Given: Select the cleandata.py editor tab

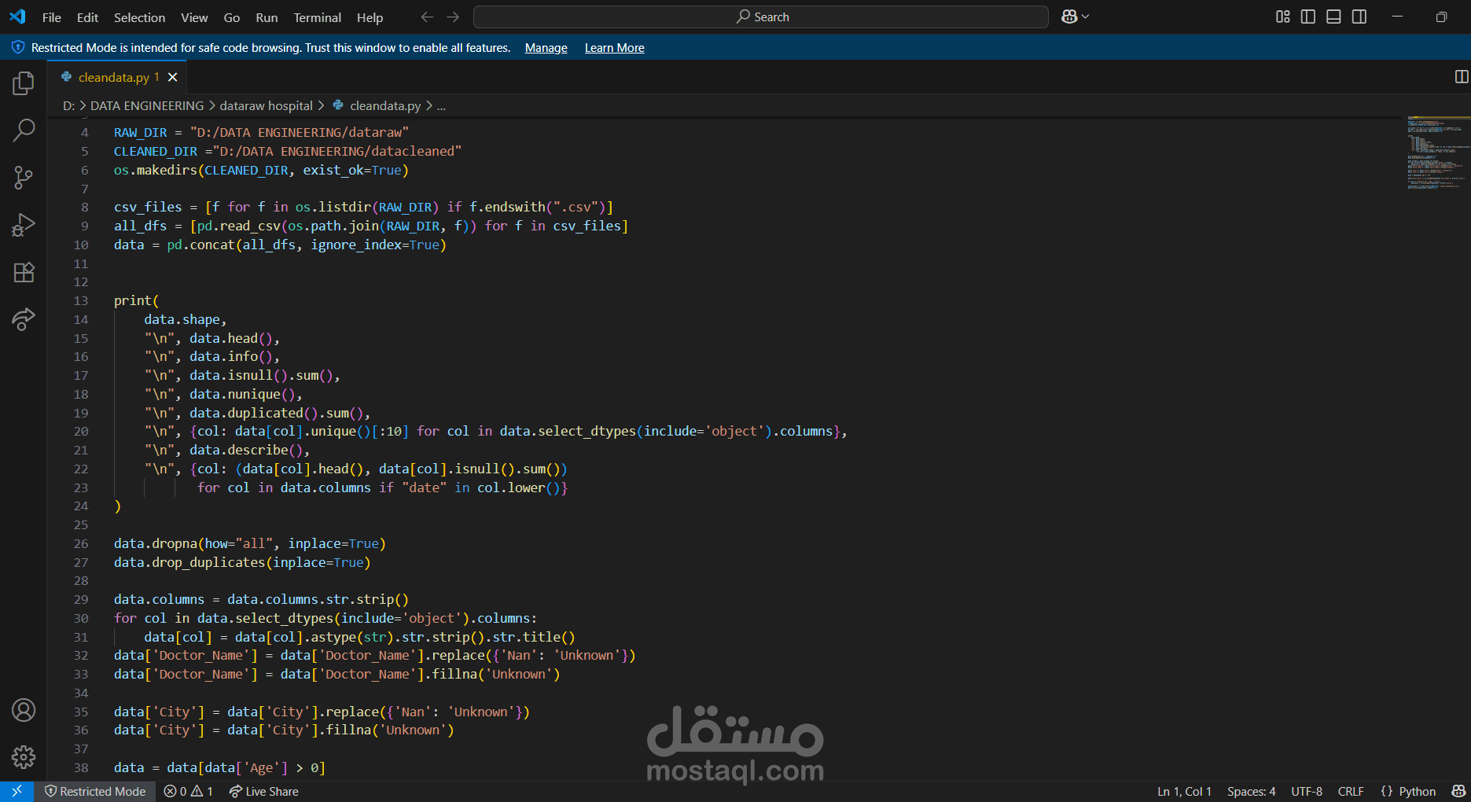Looking at the screenshot, I should (117, 77).
